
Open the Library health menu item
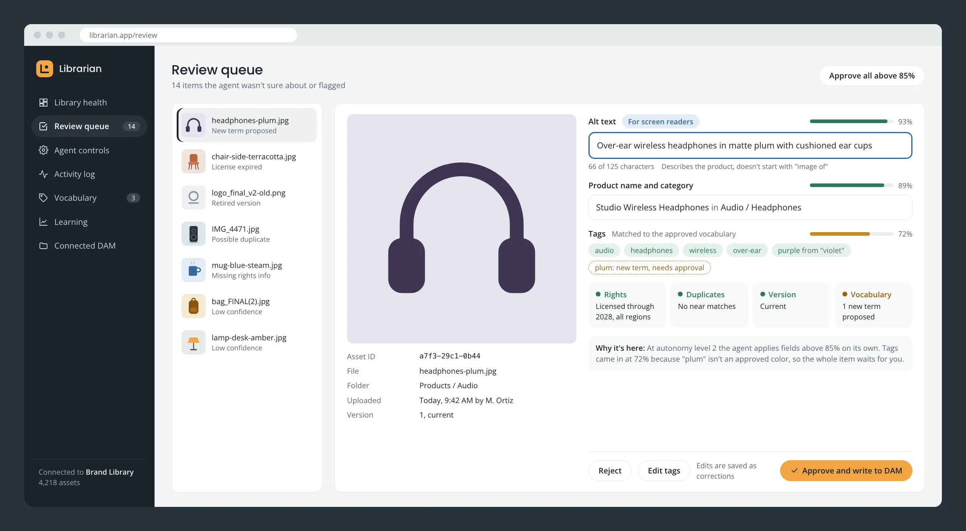(89, 103)
